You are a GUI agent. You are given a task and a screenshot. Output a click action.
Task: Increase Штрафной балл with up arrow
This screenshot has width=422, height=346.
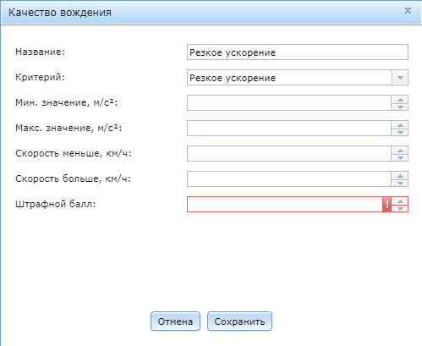click(400, 200)
